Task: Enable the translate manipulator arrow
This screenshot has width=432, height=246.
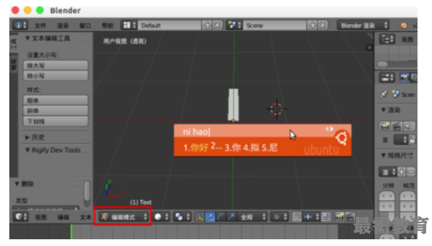Action: click(x=210, y=217)
